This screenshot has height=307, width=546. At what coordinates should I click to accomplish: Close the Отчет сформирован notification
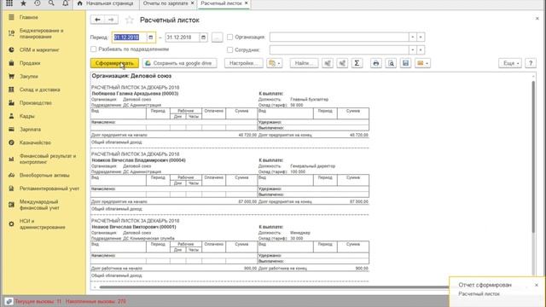tap(537, 285)
